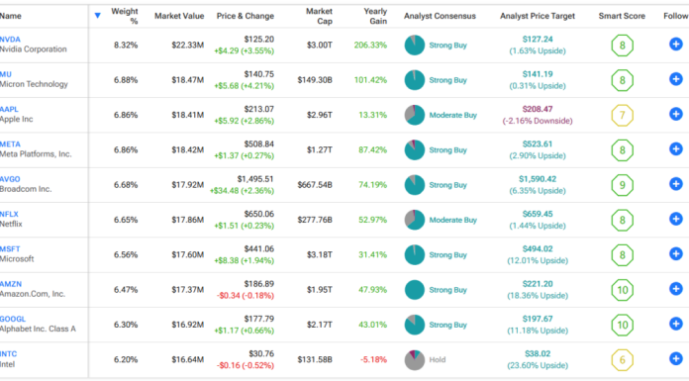Screen dimensions: 689x381
Task: View Apple Smart Score 7 badge
Action: coord(623,115)
